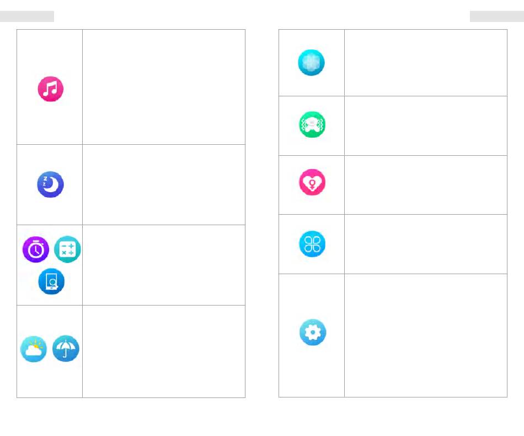Click the umbrella icon
The image size is (524, 436).
[66, 348]
